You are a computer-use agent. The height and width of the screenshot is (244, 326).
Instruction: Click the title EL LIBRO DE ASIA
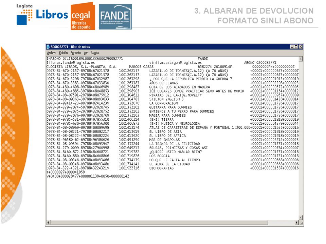(x=165, y=131)
